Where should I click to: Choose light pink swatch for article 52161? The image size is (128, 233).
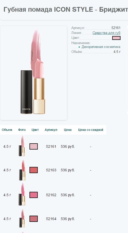[x=34, y=146]
